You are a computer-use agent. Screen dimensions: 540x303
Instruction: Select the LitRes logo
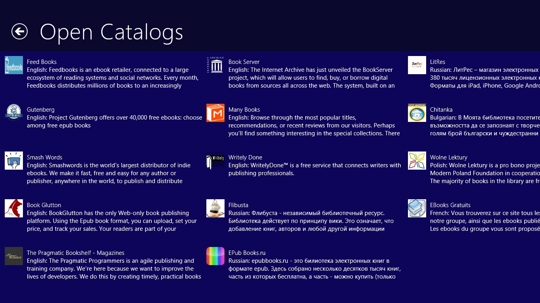click(417, 65)
